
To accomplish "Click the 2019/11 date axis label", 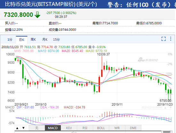I will tap(117, 104).
